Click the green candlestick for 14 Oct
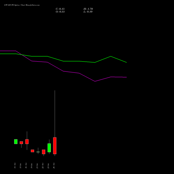The image size is (174, 174). pyautogui.click(x=16, y=142)
